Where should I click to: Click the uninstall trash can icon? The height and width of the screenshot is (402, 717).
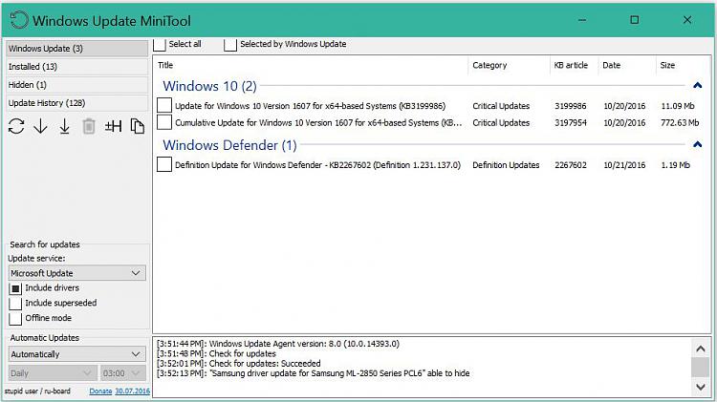point(89,126)
